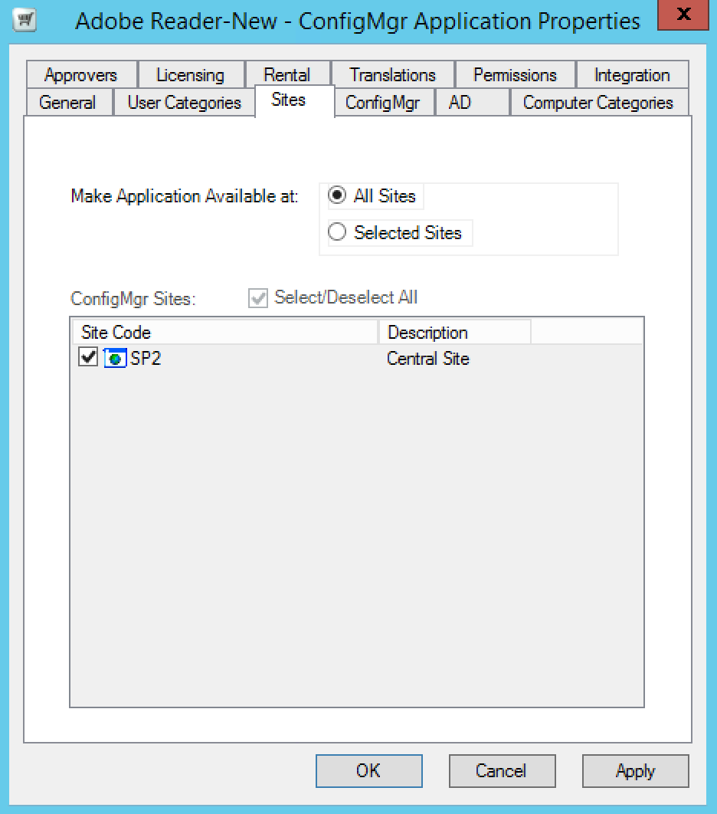The height and width of the screenshot is (814, 717).
Task: Click the Apply button
Action: pos(635,771)
